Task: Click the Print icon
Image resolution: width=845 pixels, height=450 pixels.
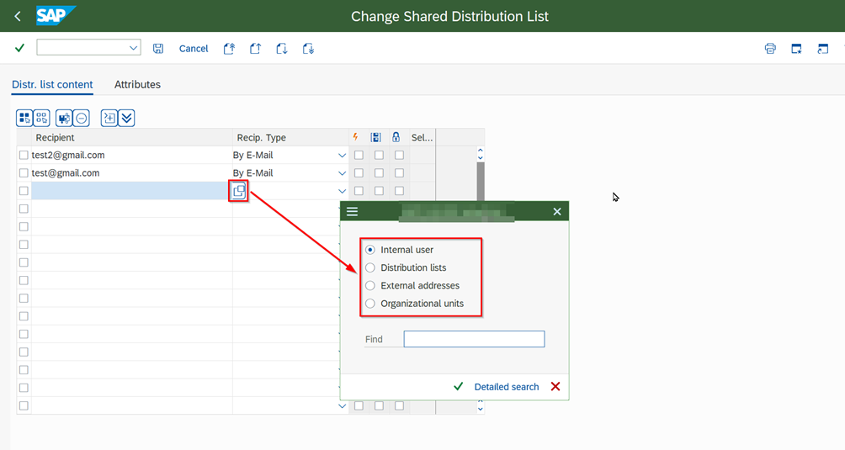Action: [769, 49]
